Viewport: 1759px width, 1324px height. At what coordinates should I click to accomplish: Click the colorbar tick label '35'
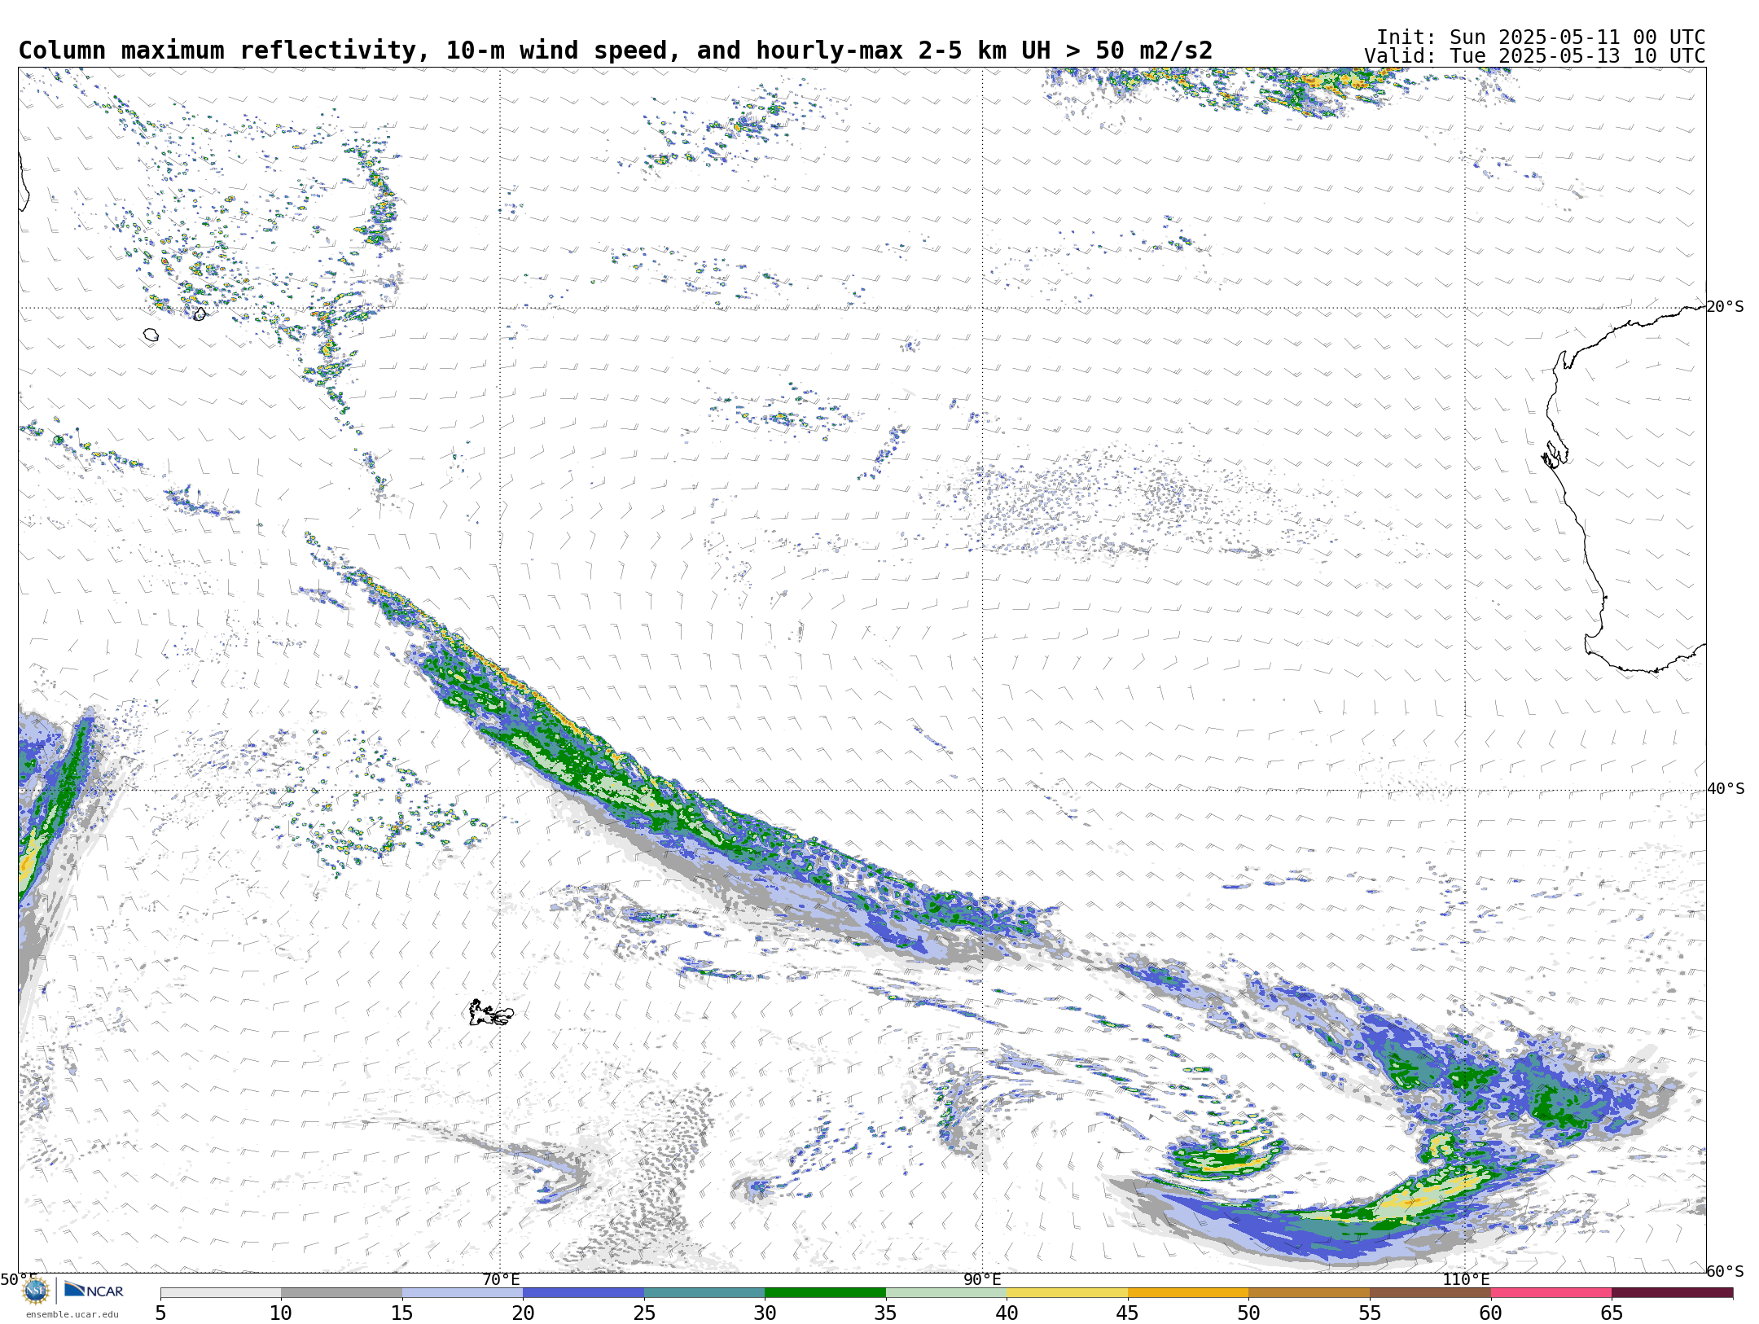(886, 1313)
